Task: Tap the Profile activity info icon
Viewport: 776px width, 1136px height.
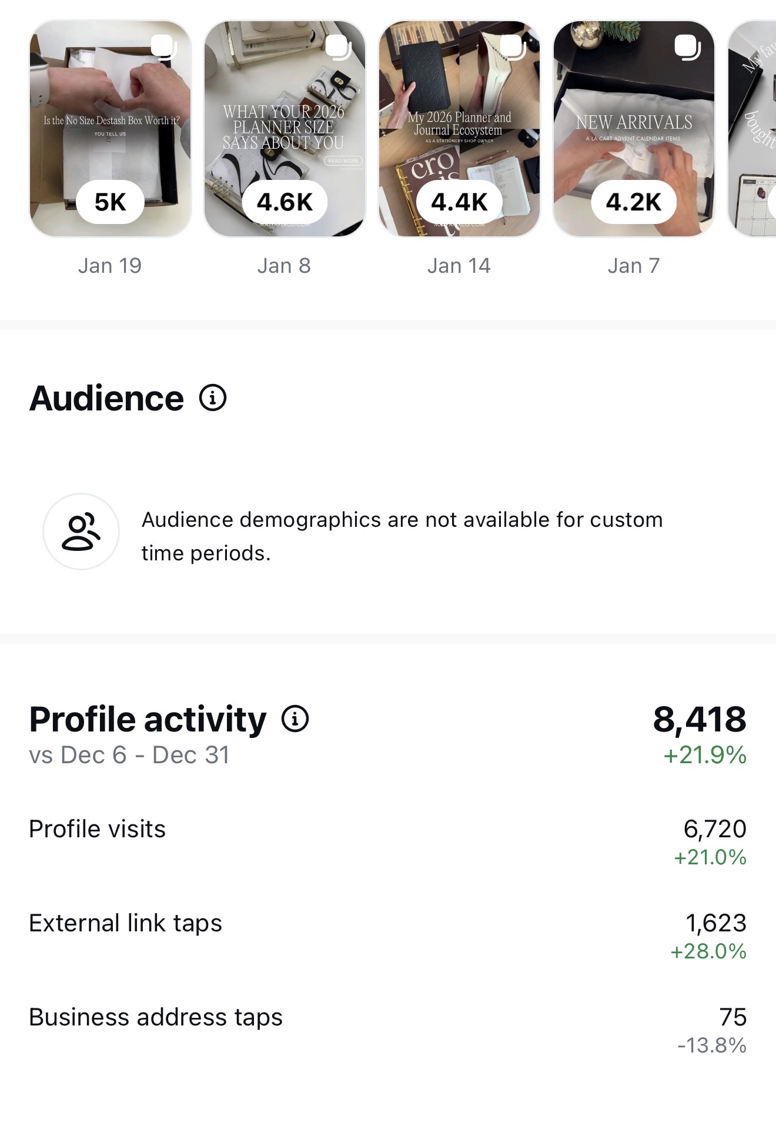Action: tap(295, 719)
